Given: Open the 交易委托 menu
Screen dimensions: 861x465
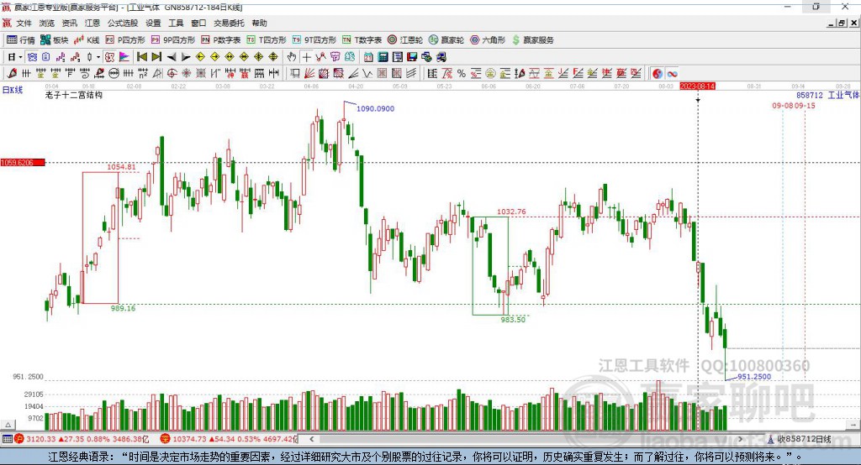Looking at the screenshot, I should pos(229,23).
